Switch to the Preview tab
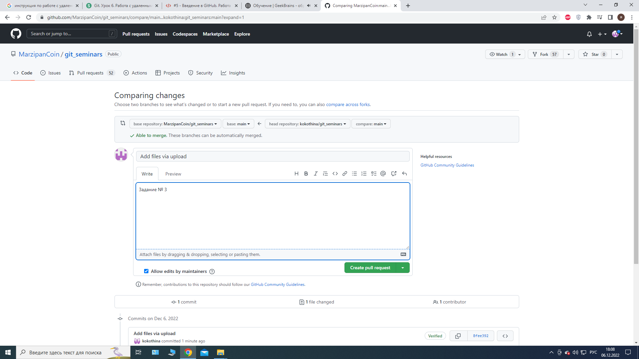Image resolution: width=639 pixels, height=359 pixels. pos(173,174)
